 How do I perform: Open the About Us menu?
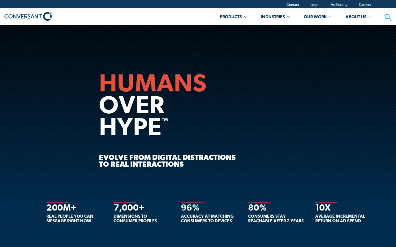point(356,17)
